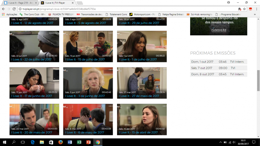The image size is (260, 146).
Task: Launch Firefox from taskbar
Action: tap(60, 142)
